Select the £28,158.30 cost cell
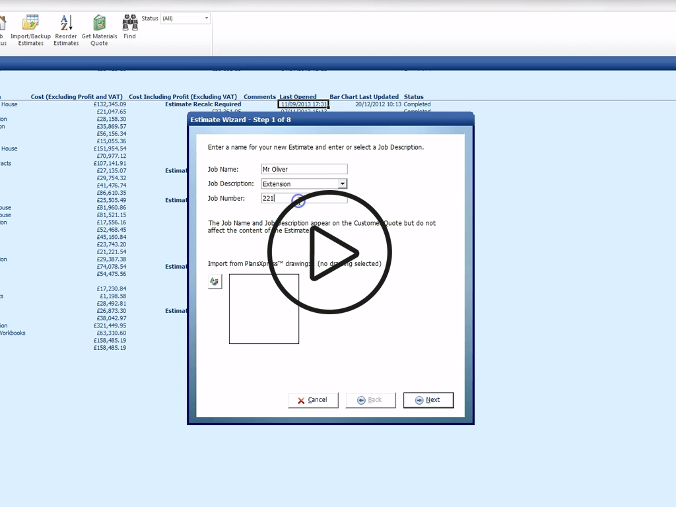Screen dimensions: 676x507 [x=111, y=119]
